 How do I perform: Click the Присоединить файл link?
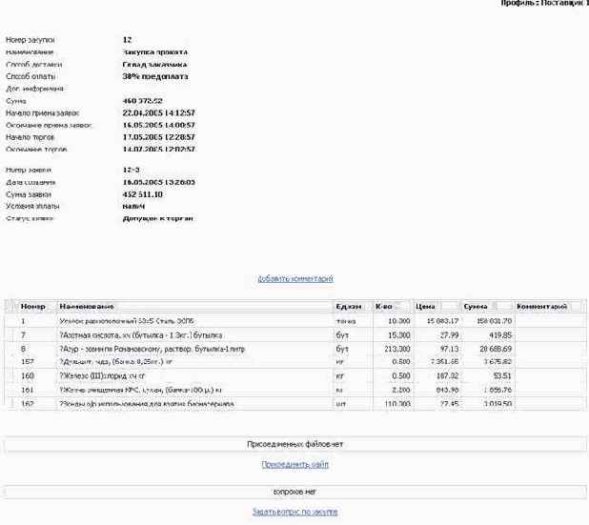coord(294,465)
